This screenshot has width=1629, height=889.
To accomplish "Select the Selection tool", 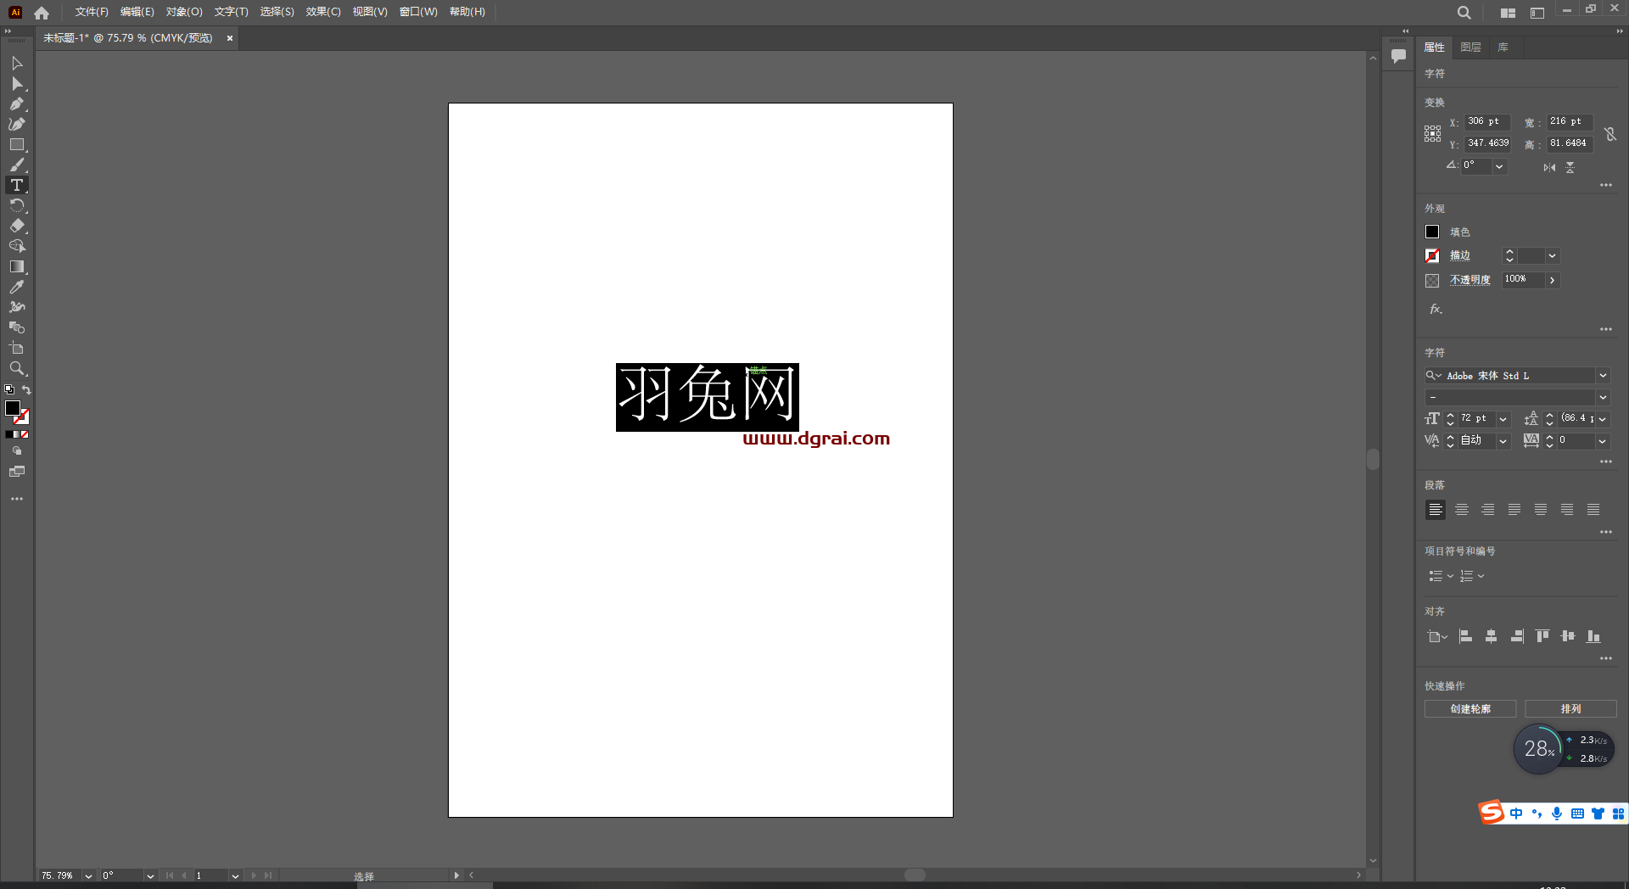I will [17, 64].
